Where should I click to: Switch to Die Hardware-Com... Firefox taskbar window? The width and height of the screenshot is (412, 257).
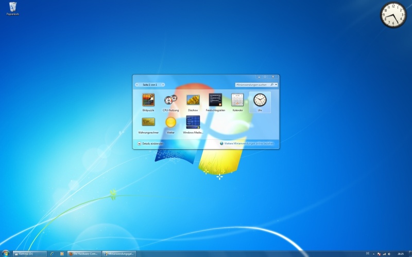tap(84, 254)
